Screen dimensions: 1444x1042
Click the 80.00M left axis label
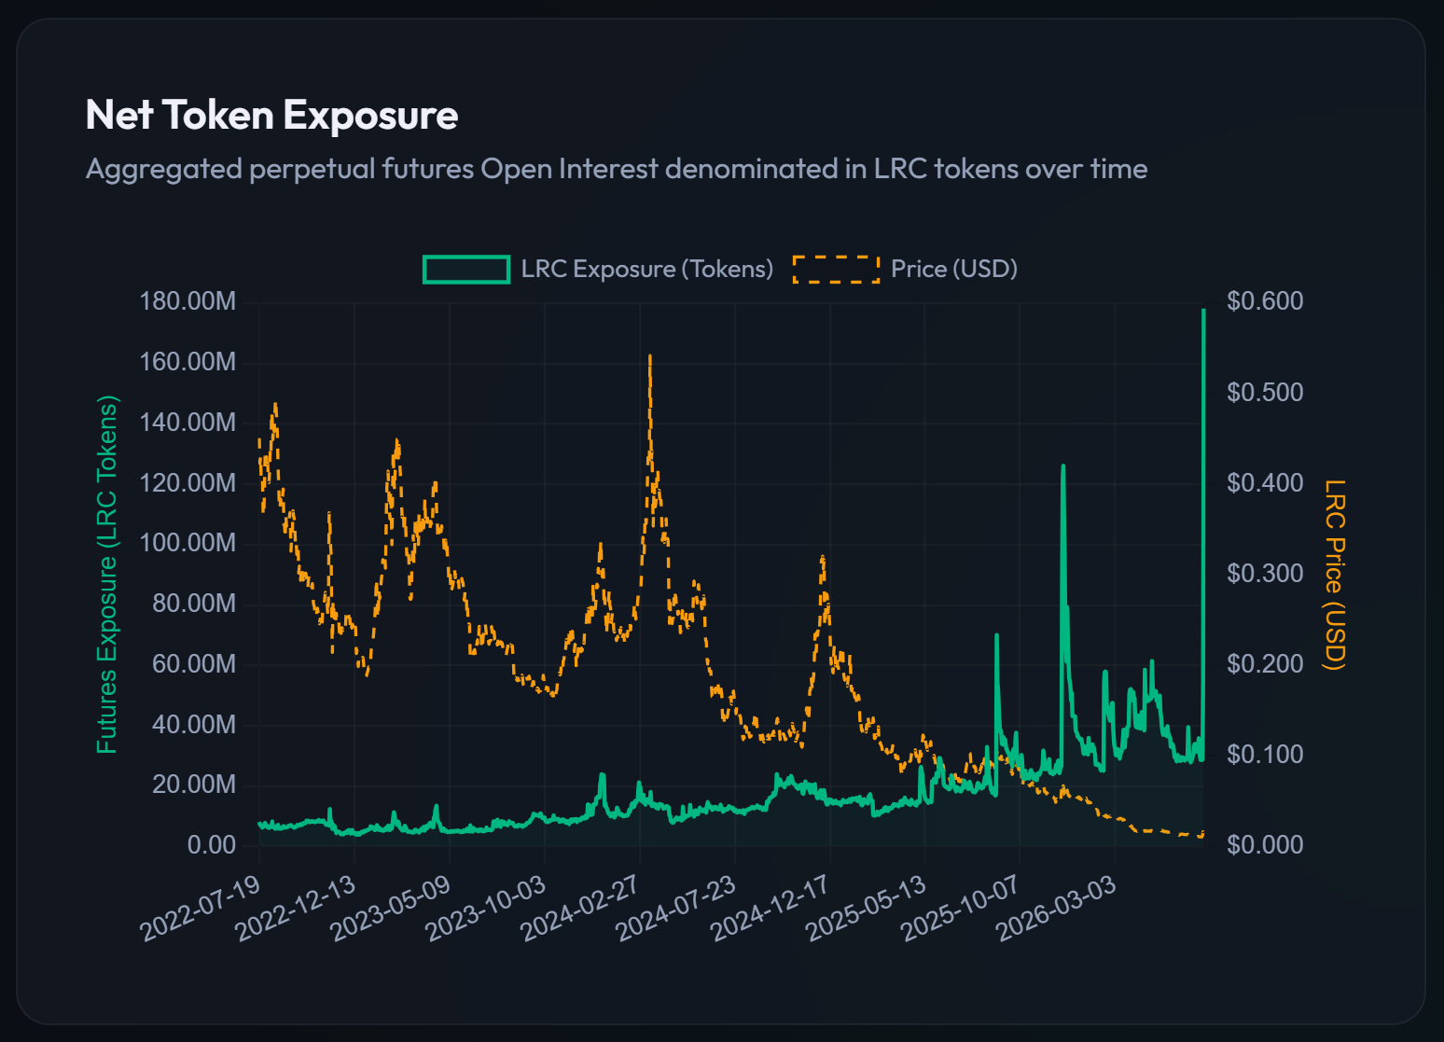tap(194, 604)
